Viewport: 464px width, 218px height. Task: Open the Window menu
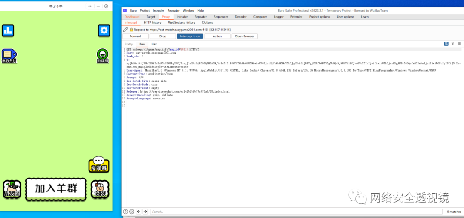click(189, 10)
